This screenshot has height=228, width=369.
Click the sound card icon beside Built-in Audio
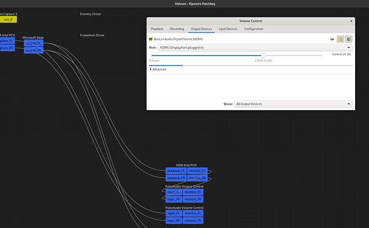point(151,39)
